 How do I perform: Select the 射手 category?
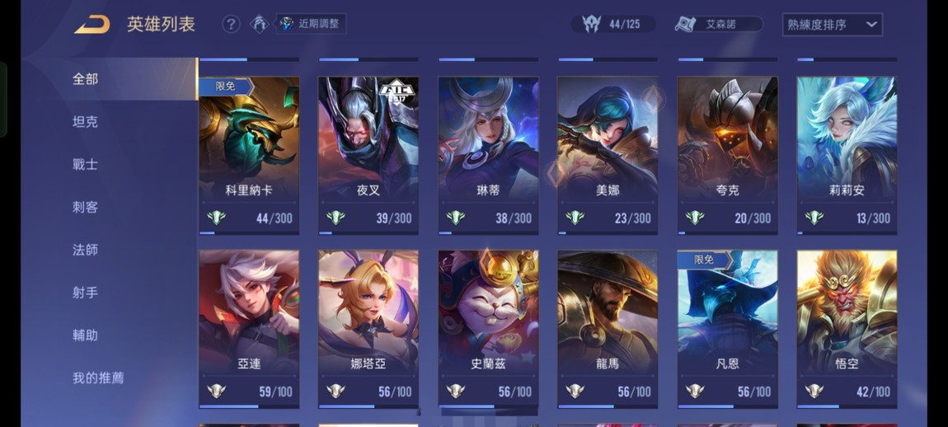click(85, 293)
